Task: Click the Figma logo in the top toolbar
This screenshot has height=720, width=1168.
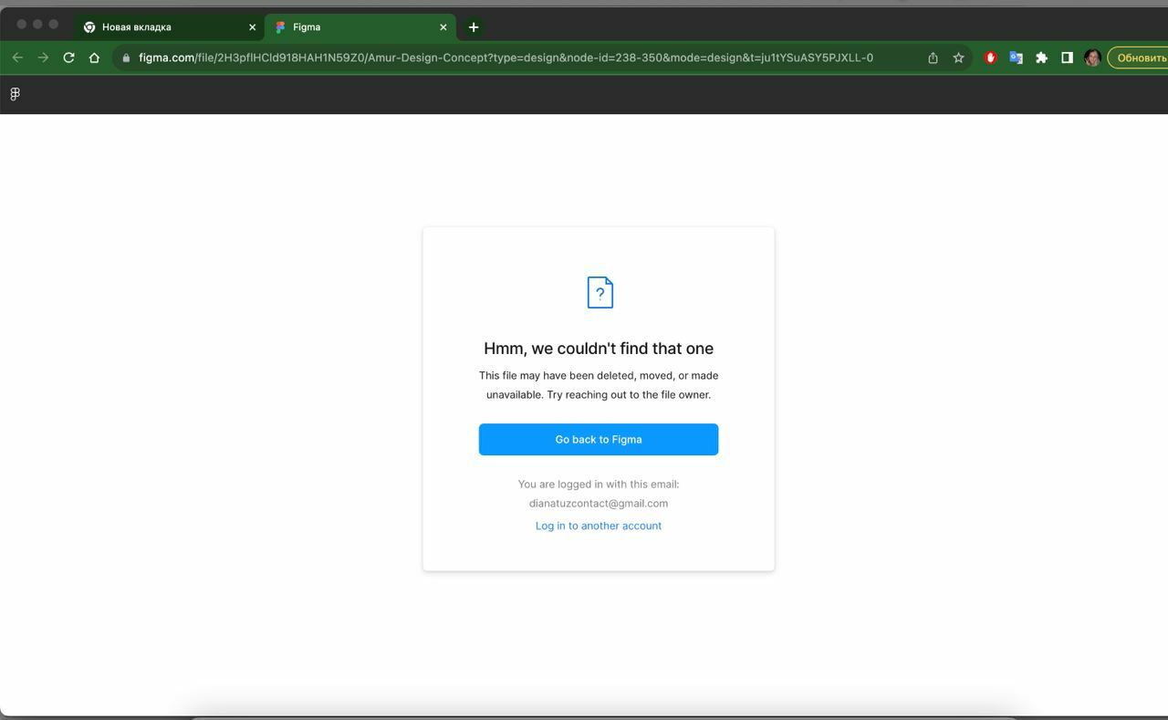Action: click(15, 94)
